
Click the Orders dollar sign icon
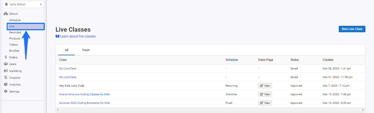point(6,57)
